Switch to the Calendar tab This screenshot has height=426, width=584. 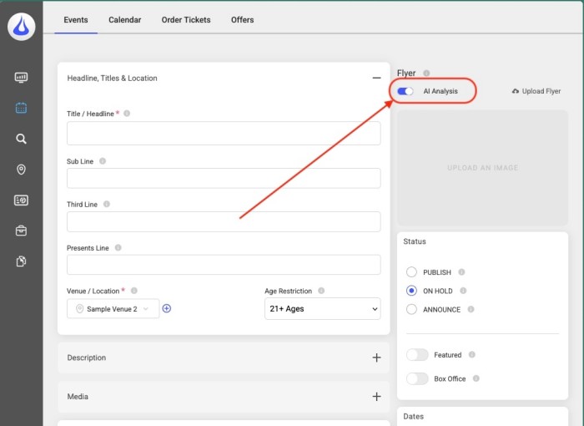coord(125,20)
